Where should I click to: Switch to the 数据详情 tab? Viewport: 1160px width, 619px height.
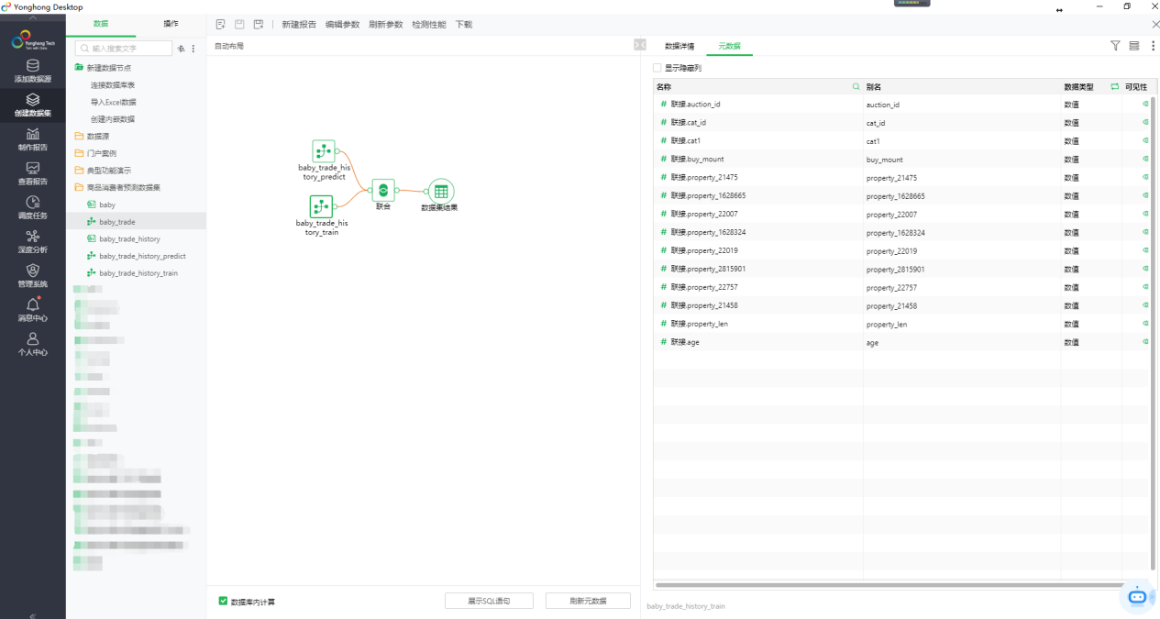(x=679, y=46)
